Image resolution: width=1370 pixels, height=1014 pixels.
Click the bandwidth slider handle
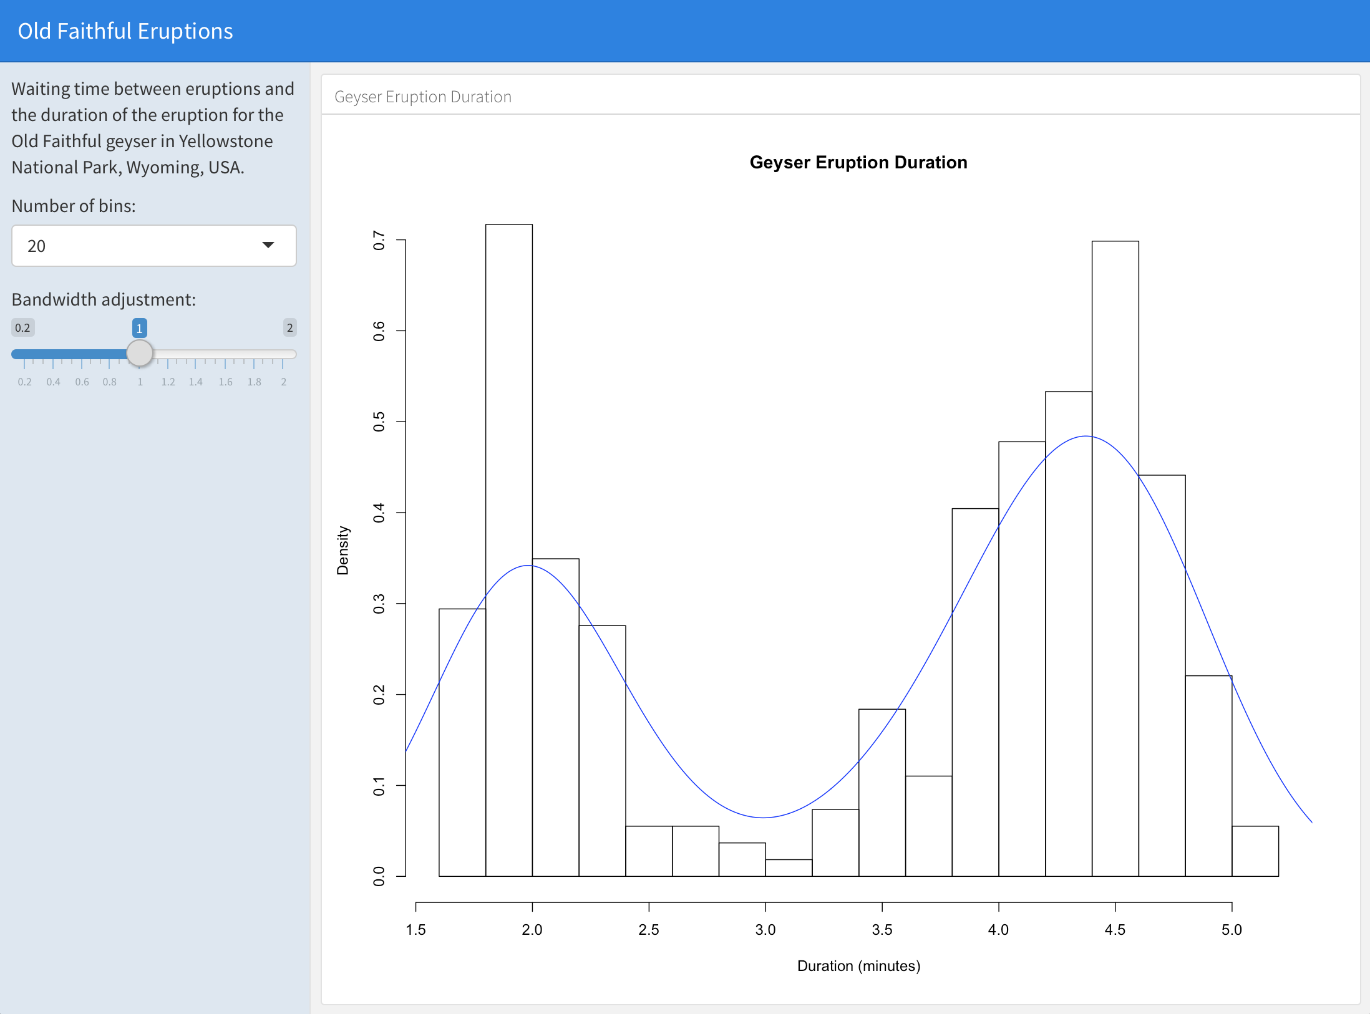point(140,353)
